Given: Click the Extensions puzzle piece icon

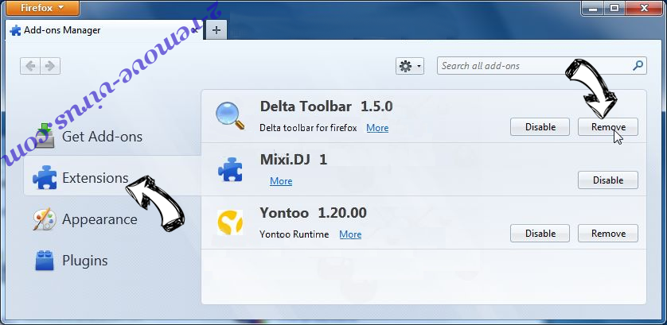Looking at the screenshot, I should point(45,179).
